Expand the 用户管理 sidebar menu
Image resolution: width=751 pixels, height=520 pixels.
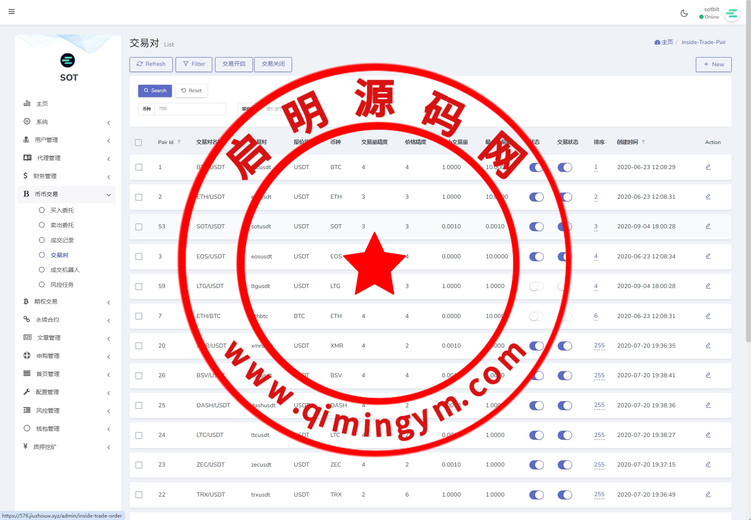pos(66,140)
